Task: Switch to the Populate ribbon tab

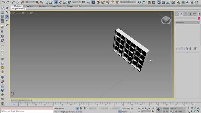Action: 70,6
